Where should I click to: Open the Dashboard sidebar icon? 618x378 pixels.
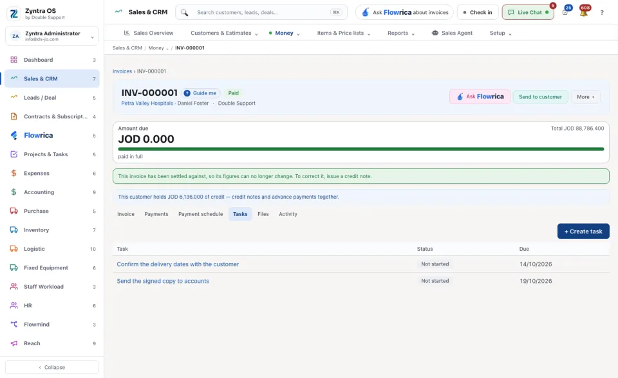(x=14, y=60)
